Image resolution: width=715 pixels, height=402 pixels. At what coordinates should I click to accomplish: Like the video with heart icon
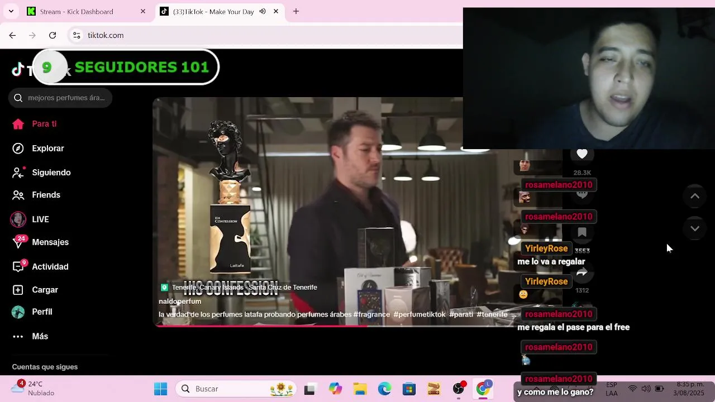click(582, 154)
